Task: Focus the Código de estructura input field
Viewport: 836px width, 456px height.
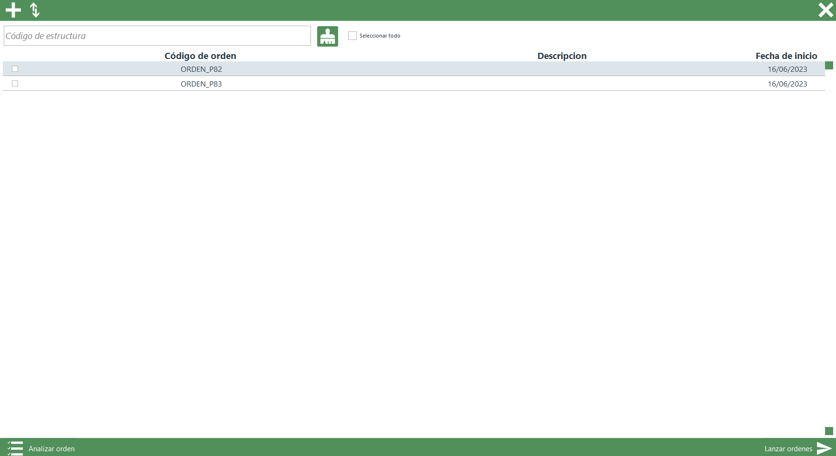Action: tap(157, 36)
